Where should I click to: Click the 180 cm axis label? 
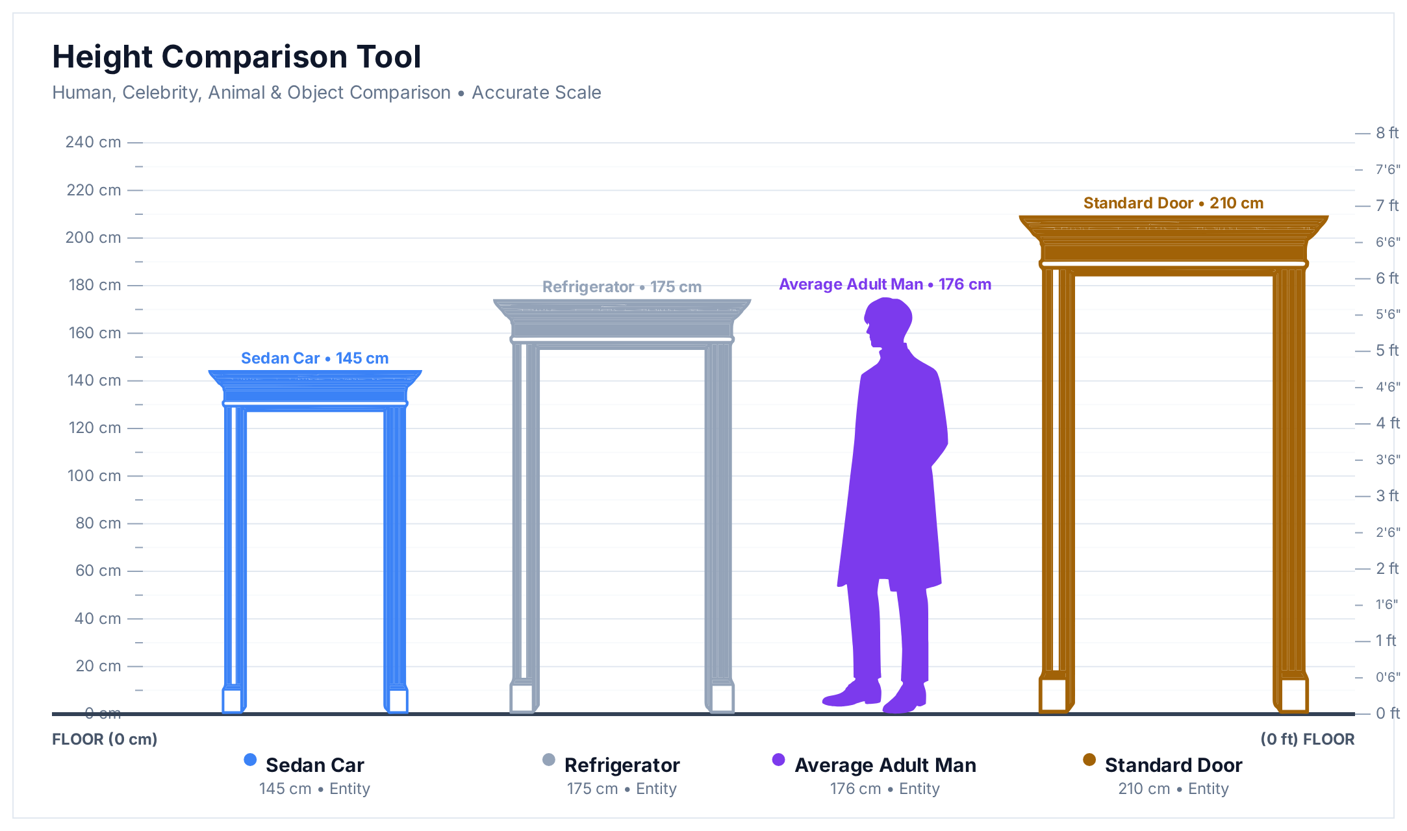coord(95,285)
